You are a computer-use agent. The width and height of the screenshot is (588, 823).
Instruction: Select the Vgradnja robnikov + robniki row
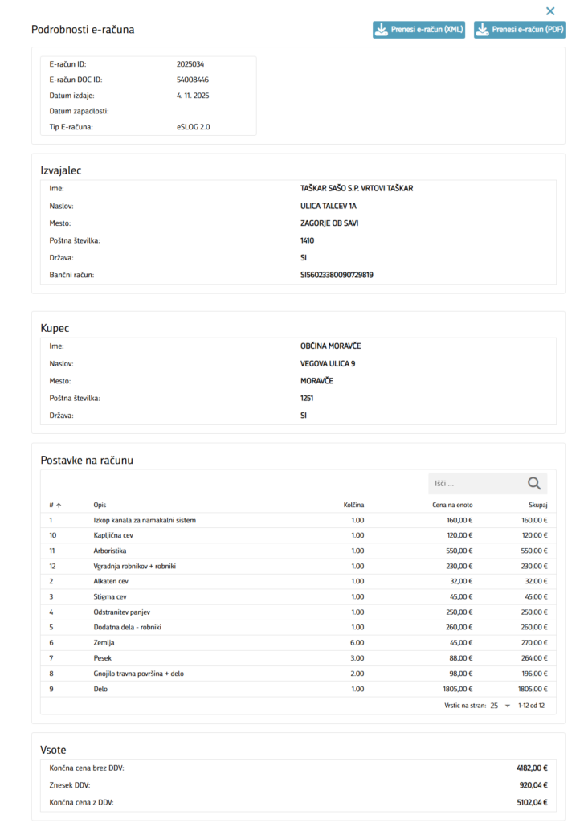135,566
